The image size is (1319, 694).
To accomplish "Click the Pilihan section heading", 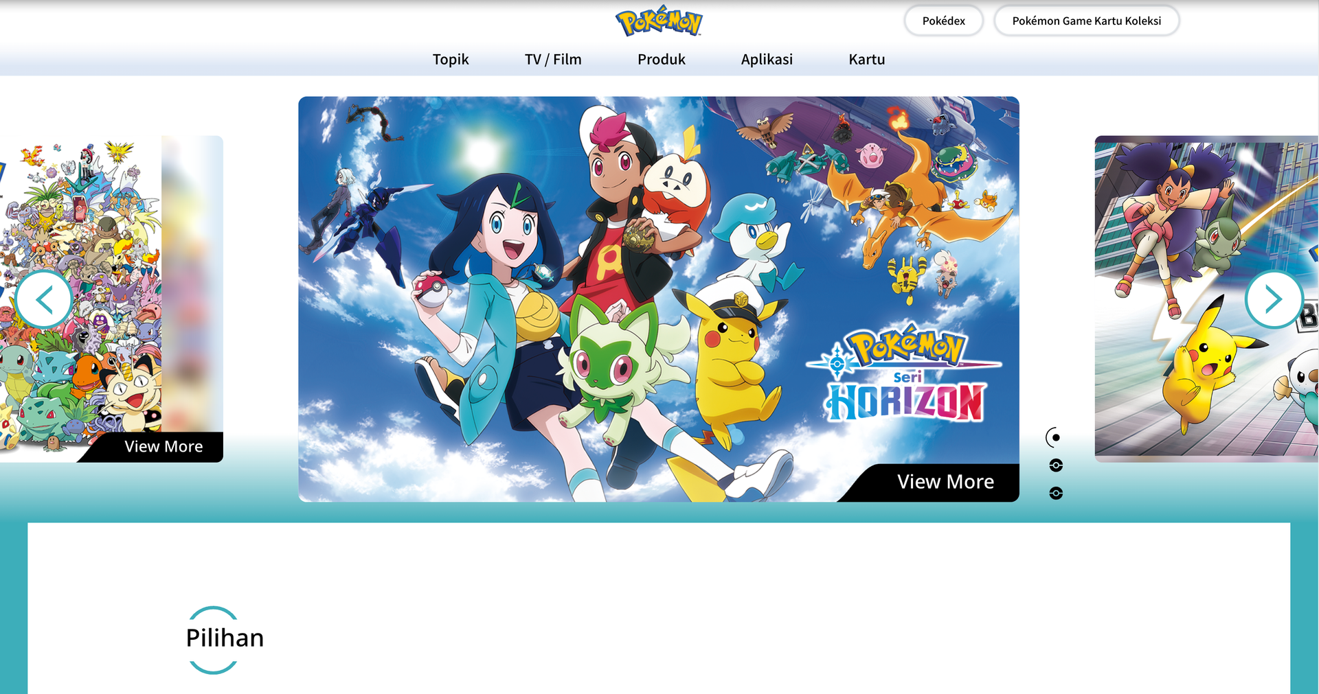I will point(225,638).
